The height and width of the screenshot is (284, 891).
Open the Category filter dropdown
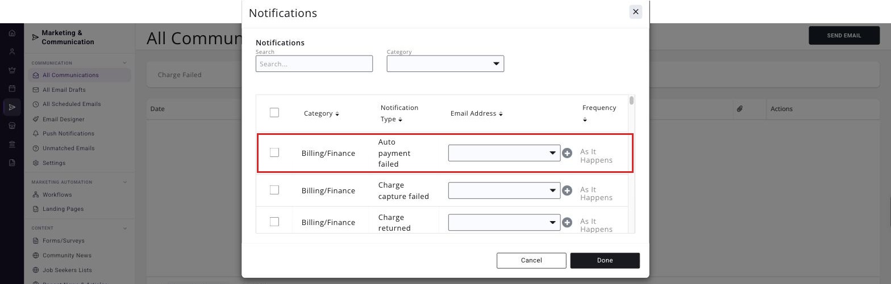(445, 63)
